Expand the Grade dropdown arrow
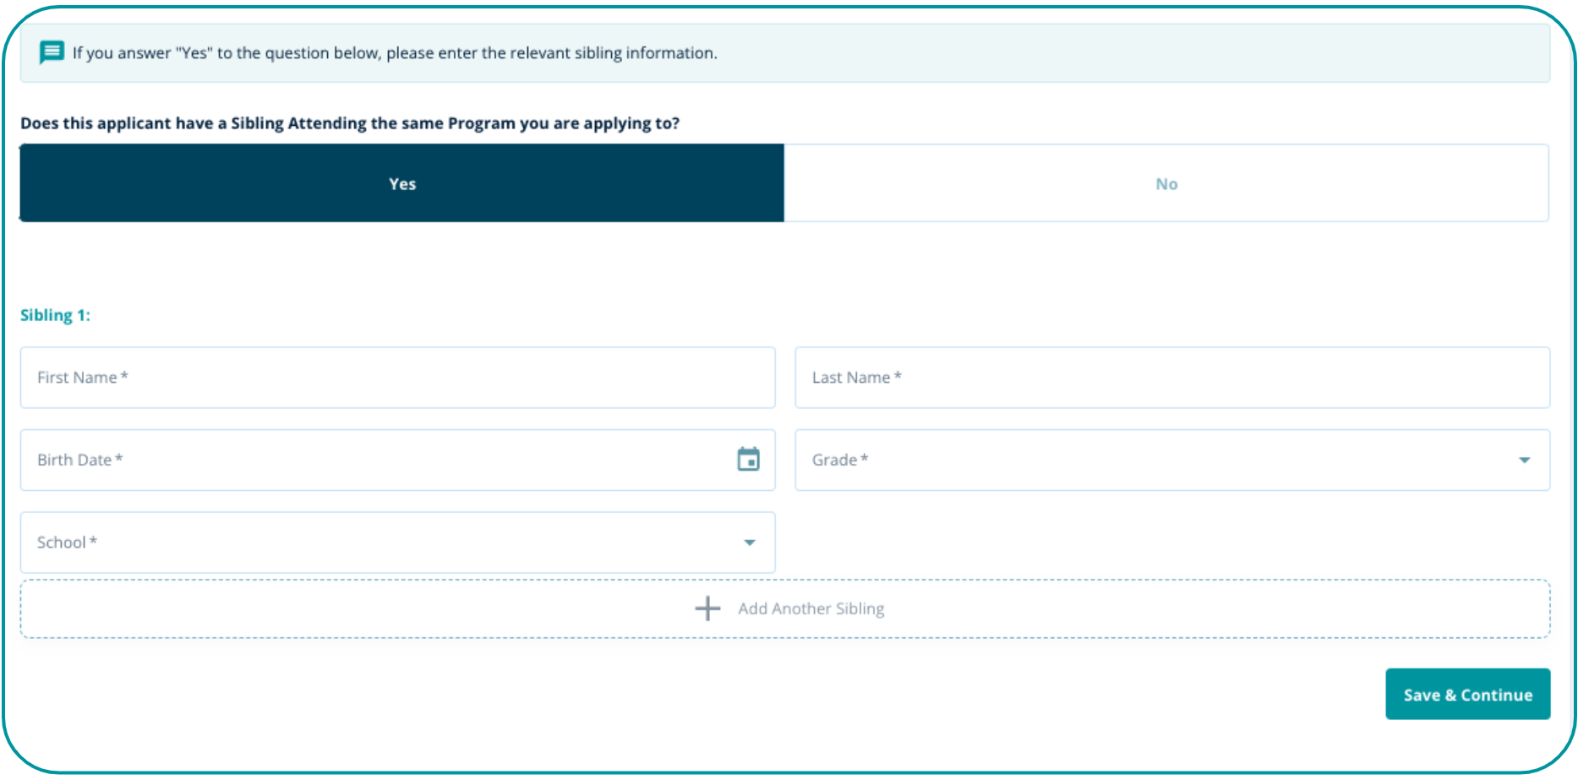This screenshot has width=1578, height=780. point(1524,461)
